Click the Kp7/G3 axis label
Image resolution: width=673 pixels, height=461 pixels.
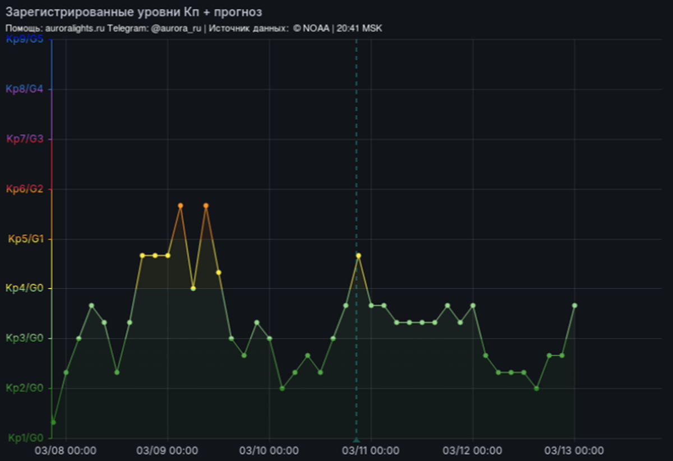point(25,139)
